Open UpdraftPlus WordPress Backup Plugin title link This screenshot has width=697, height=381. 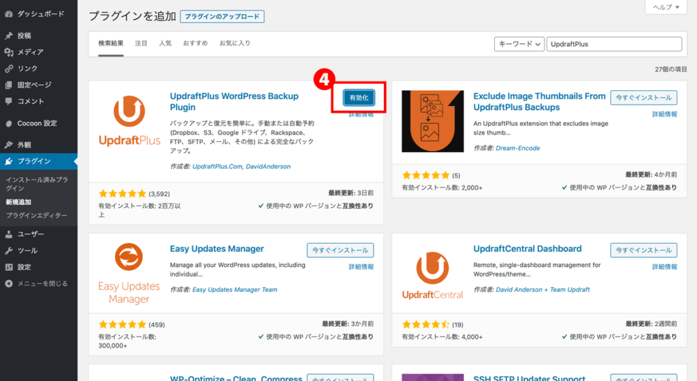[x=234, y=102]
